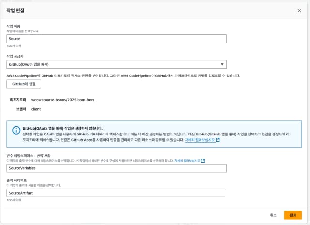Click external-link icon beside the namespace help link
Viewport: 310px width, 225px height.
coord(203,161)
